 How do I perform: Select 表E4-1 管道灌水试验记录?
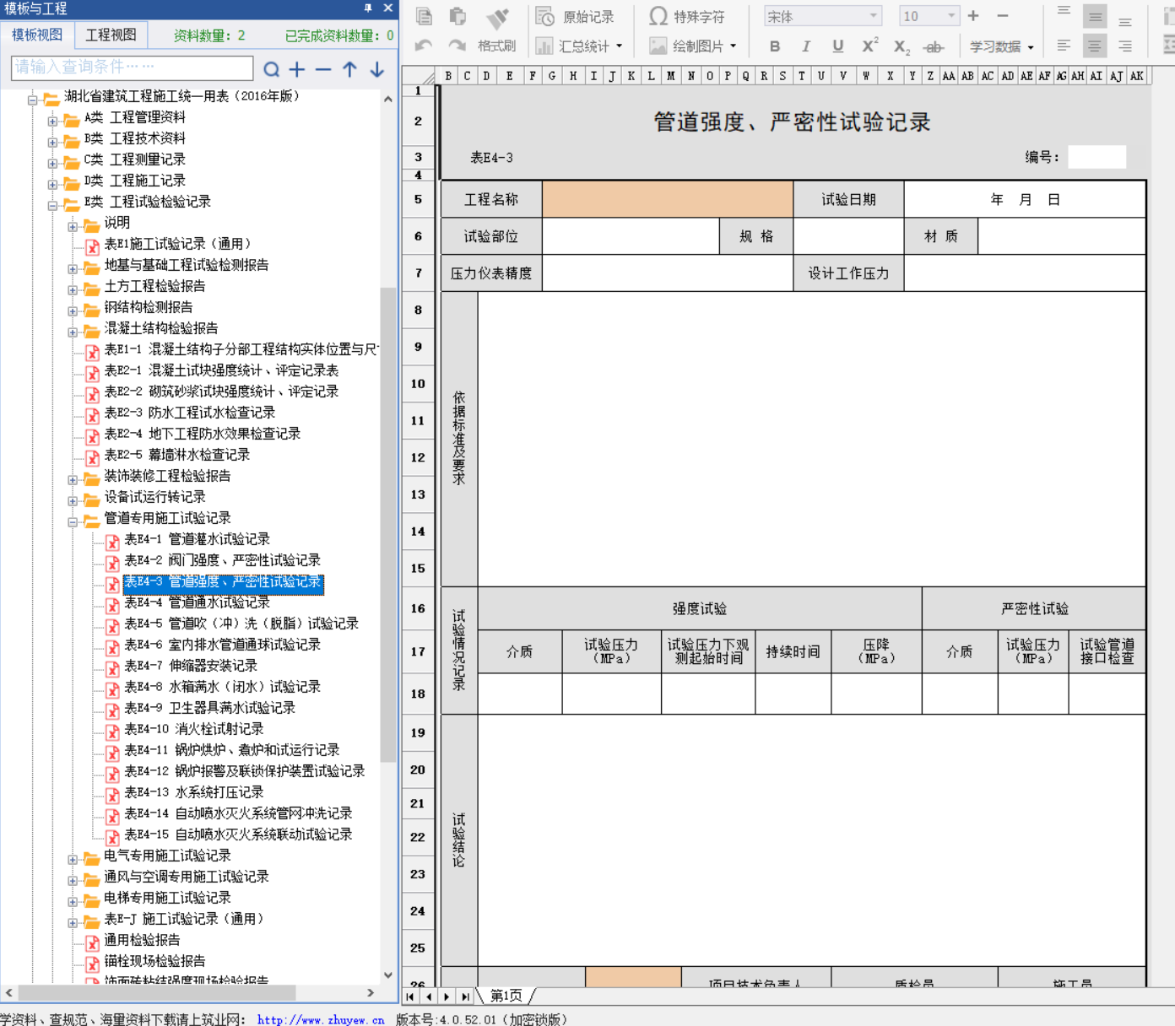pyautogui.click(x=197, y=539)
